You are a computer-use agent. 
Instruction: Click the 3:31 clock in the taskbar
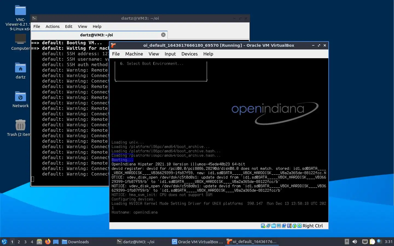click(389, 242)
